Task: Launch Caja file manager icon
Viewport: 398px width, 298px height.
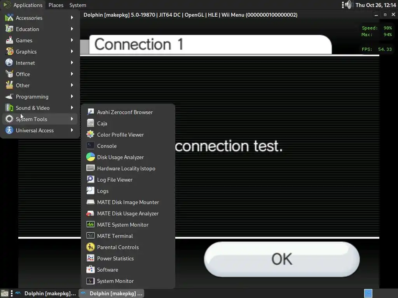Action: click(90, 123)
